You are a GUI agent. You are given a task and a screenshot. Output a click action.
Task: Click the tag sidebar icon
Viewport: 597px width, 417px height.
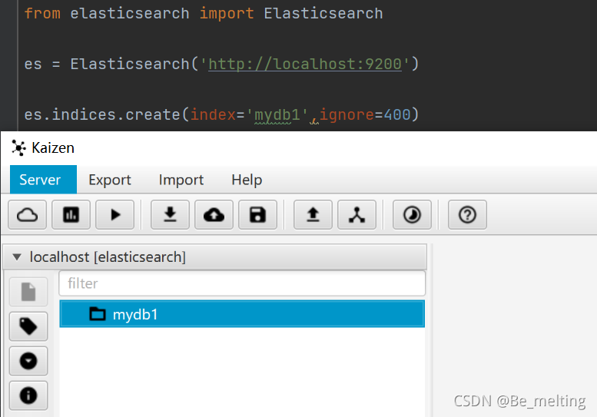point(28,326)
